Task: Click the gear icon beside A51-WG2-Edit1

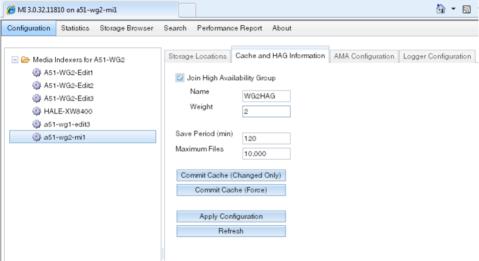Action: (36, 73)
